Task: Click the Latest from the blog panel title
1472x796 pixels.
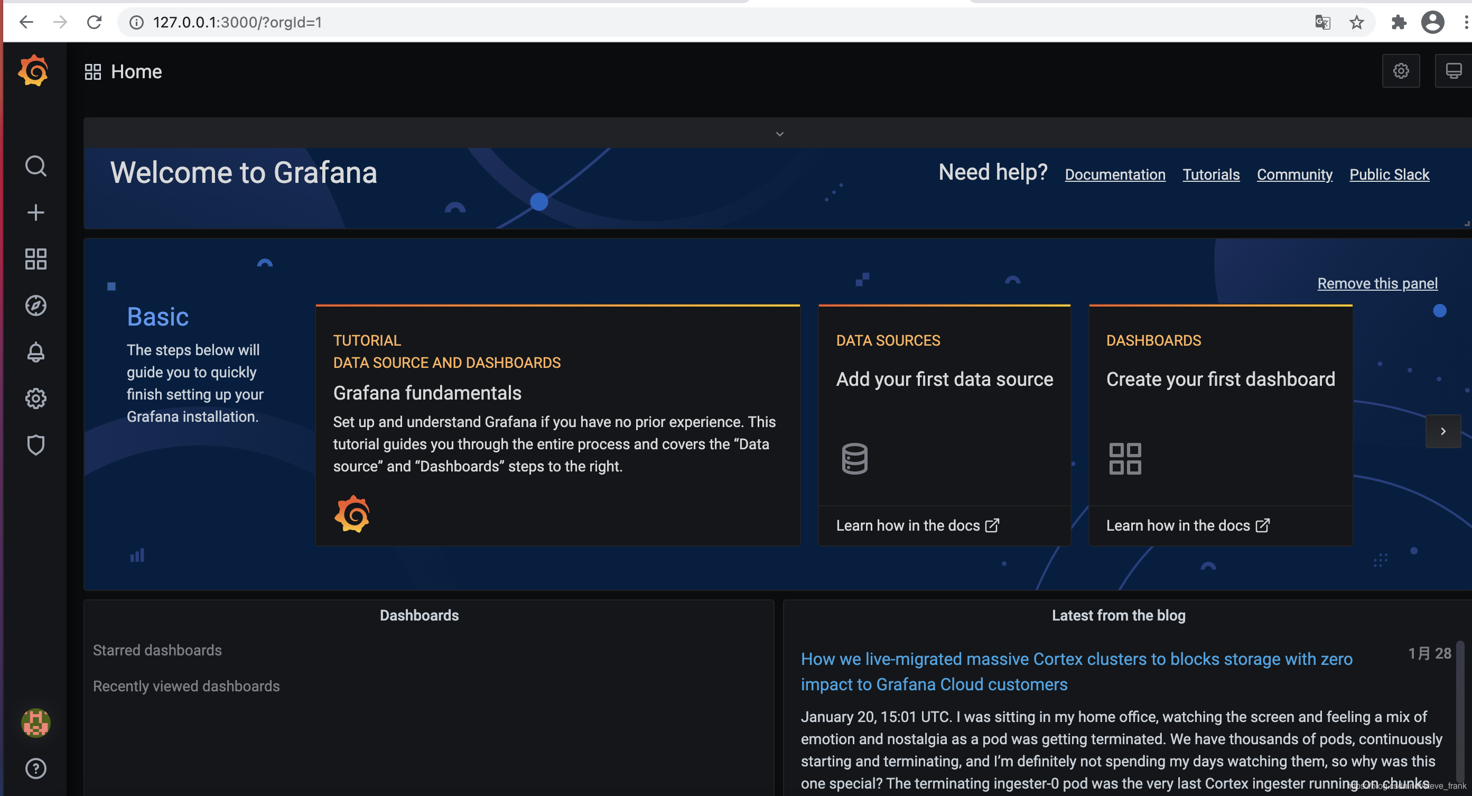Action: [x=1119, y=615]
